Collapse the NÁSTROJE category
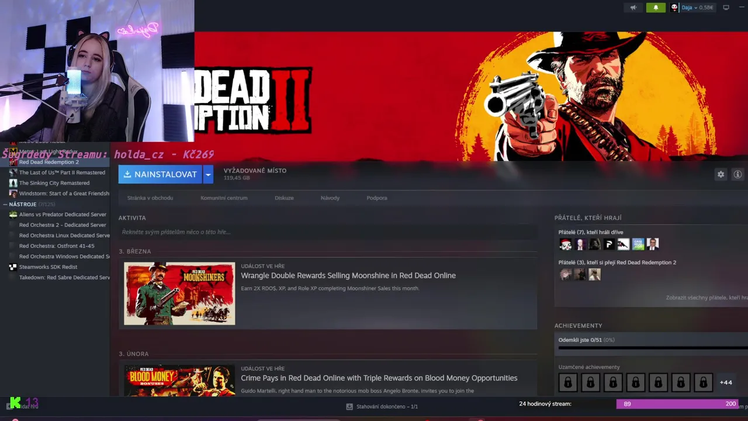Image resolution: width=748 pixels, height=421 pixels. click(x=5, y=204)
